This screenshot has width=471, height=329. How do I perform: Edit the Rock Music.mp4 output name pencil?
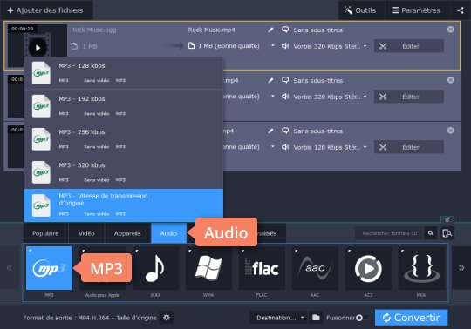270,30
